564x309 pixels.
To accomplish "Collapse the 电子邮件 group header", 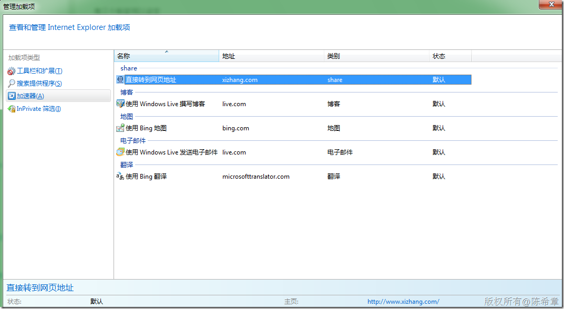I will click(133, 140).
